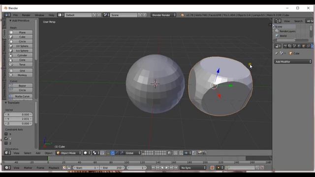The image size is (315, 177).
Task: Open the No Sync dropdown
Action: pos(193,168)
